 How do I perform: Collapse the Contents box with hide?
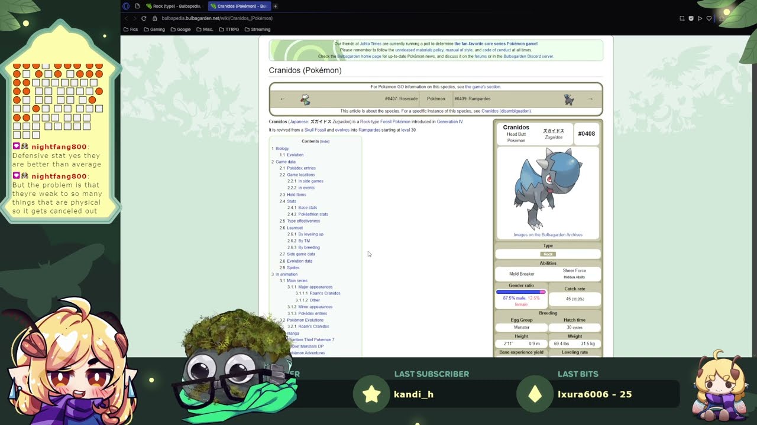coord(325,142)
